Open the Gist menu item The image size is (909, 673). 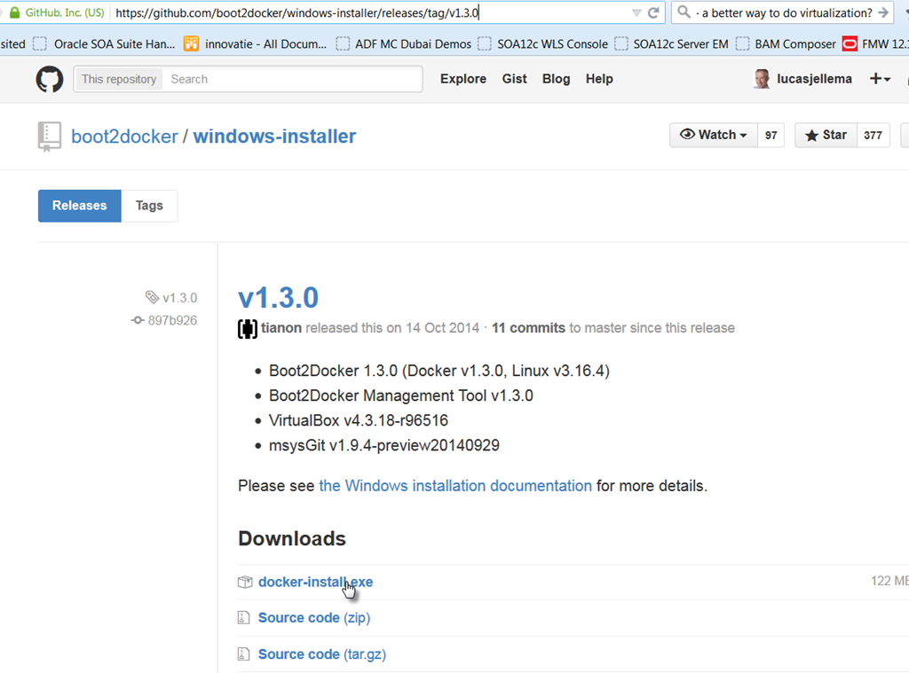514,79
